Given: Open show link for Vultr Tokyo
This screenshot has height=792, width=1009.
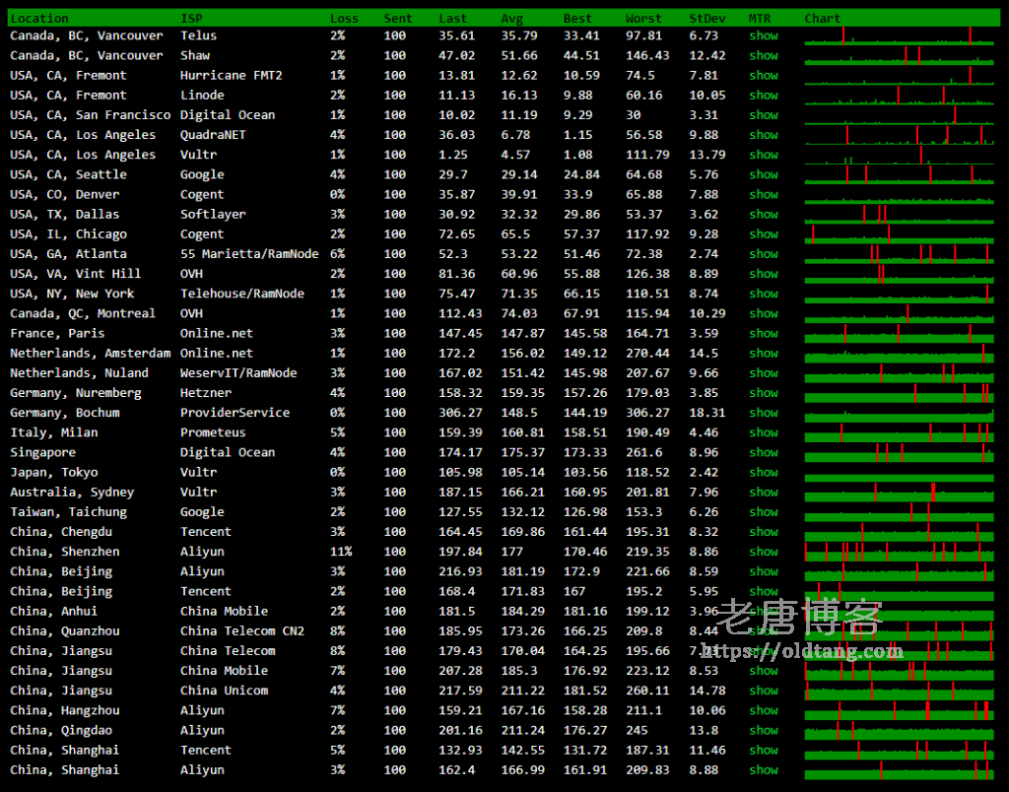Looking at the screenshot, I should tap(763, 473).
